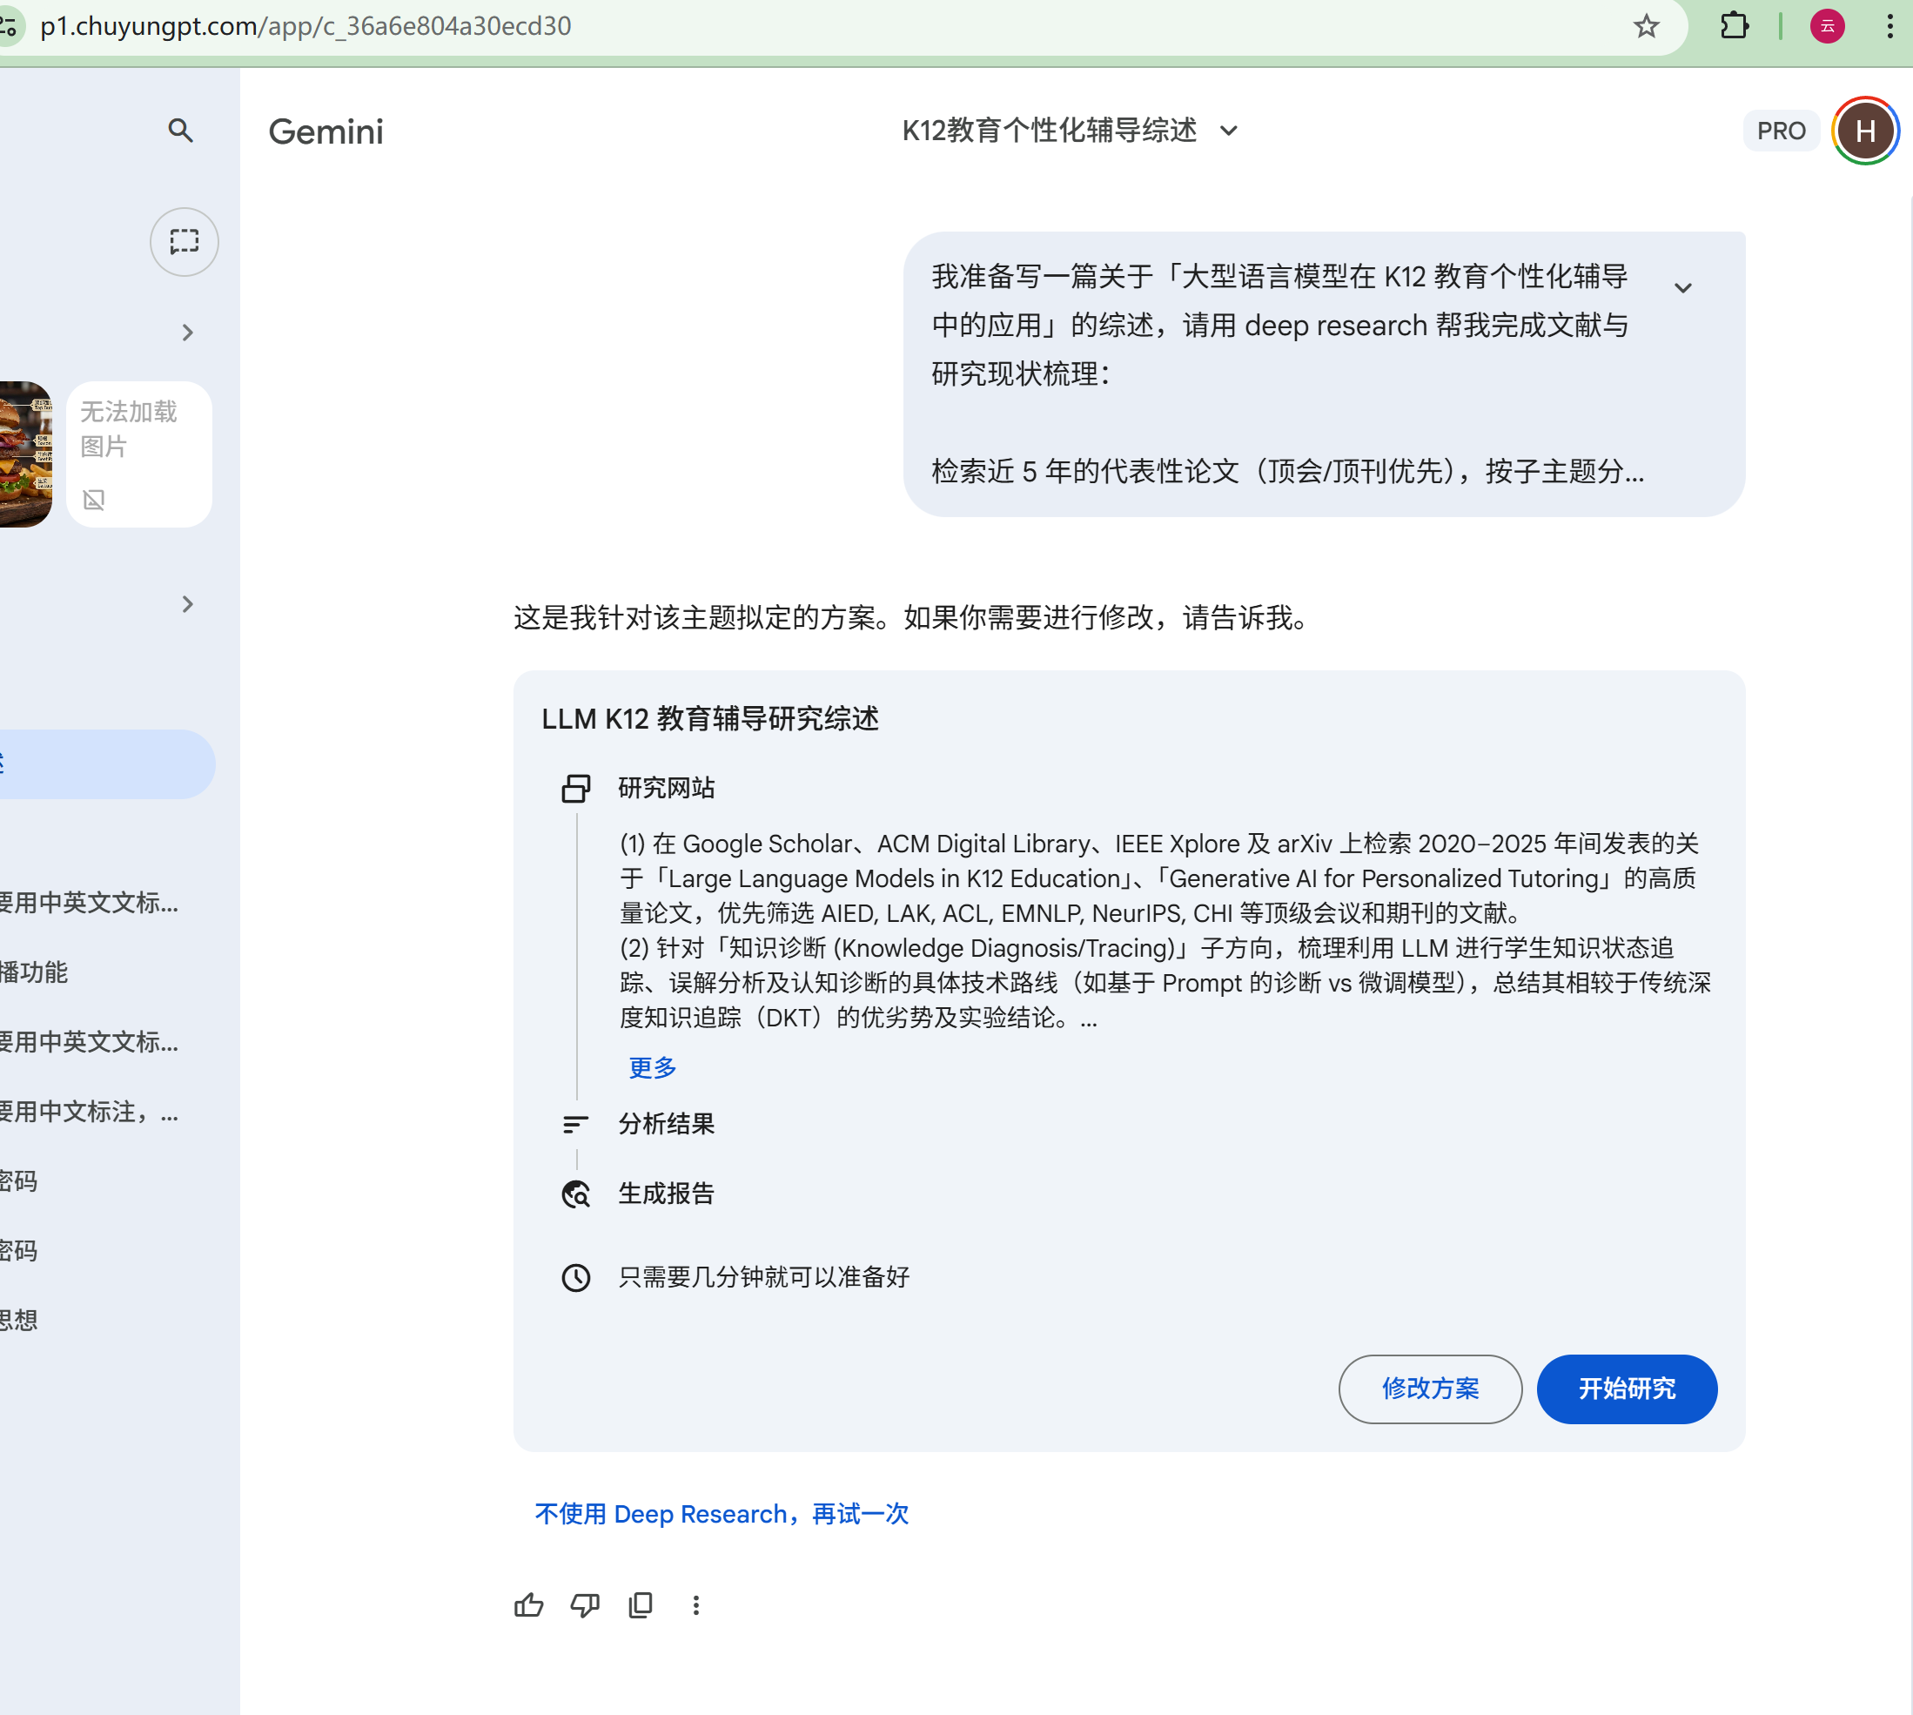Open the H account avatar

pyautogui.click(x=1865, y=131)
